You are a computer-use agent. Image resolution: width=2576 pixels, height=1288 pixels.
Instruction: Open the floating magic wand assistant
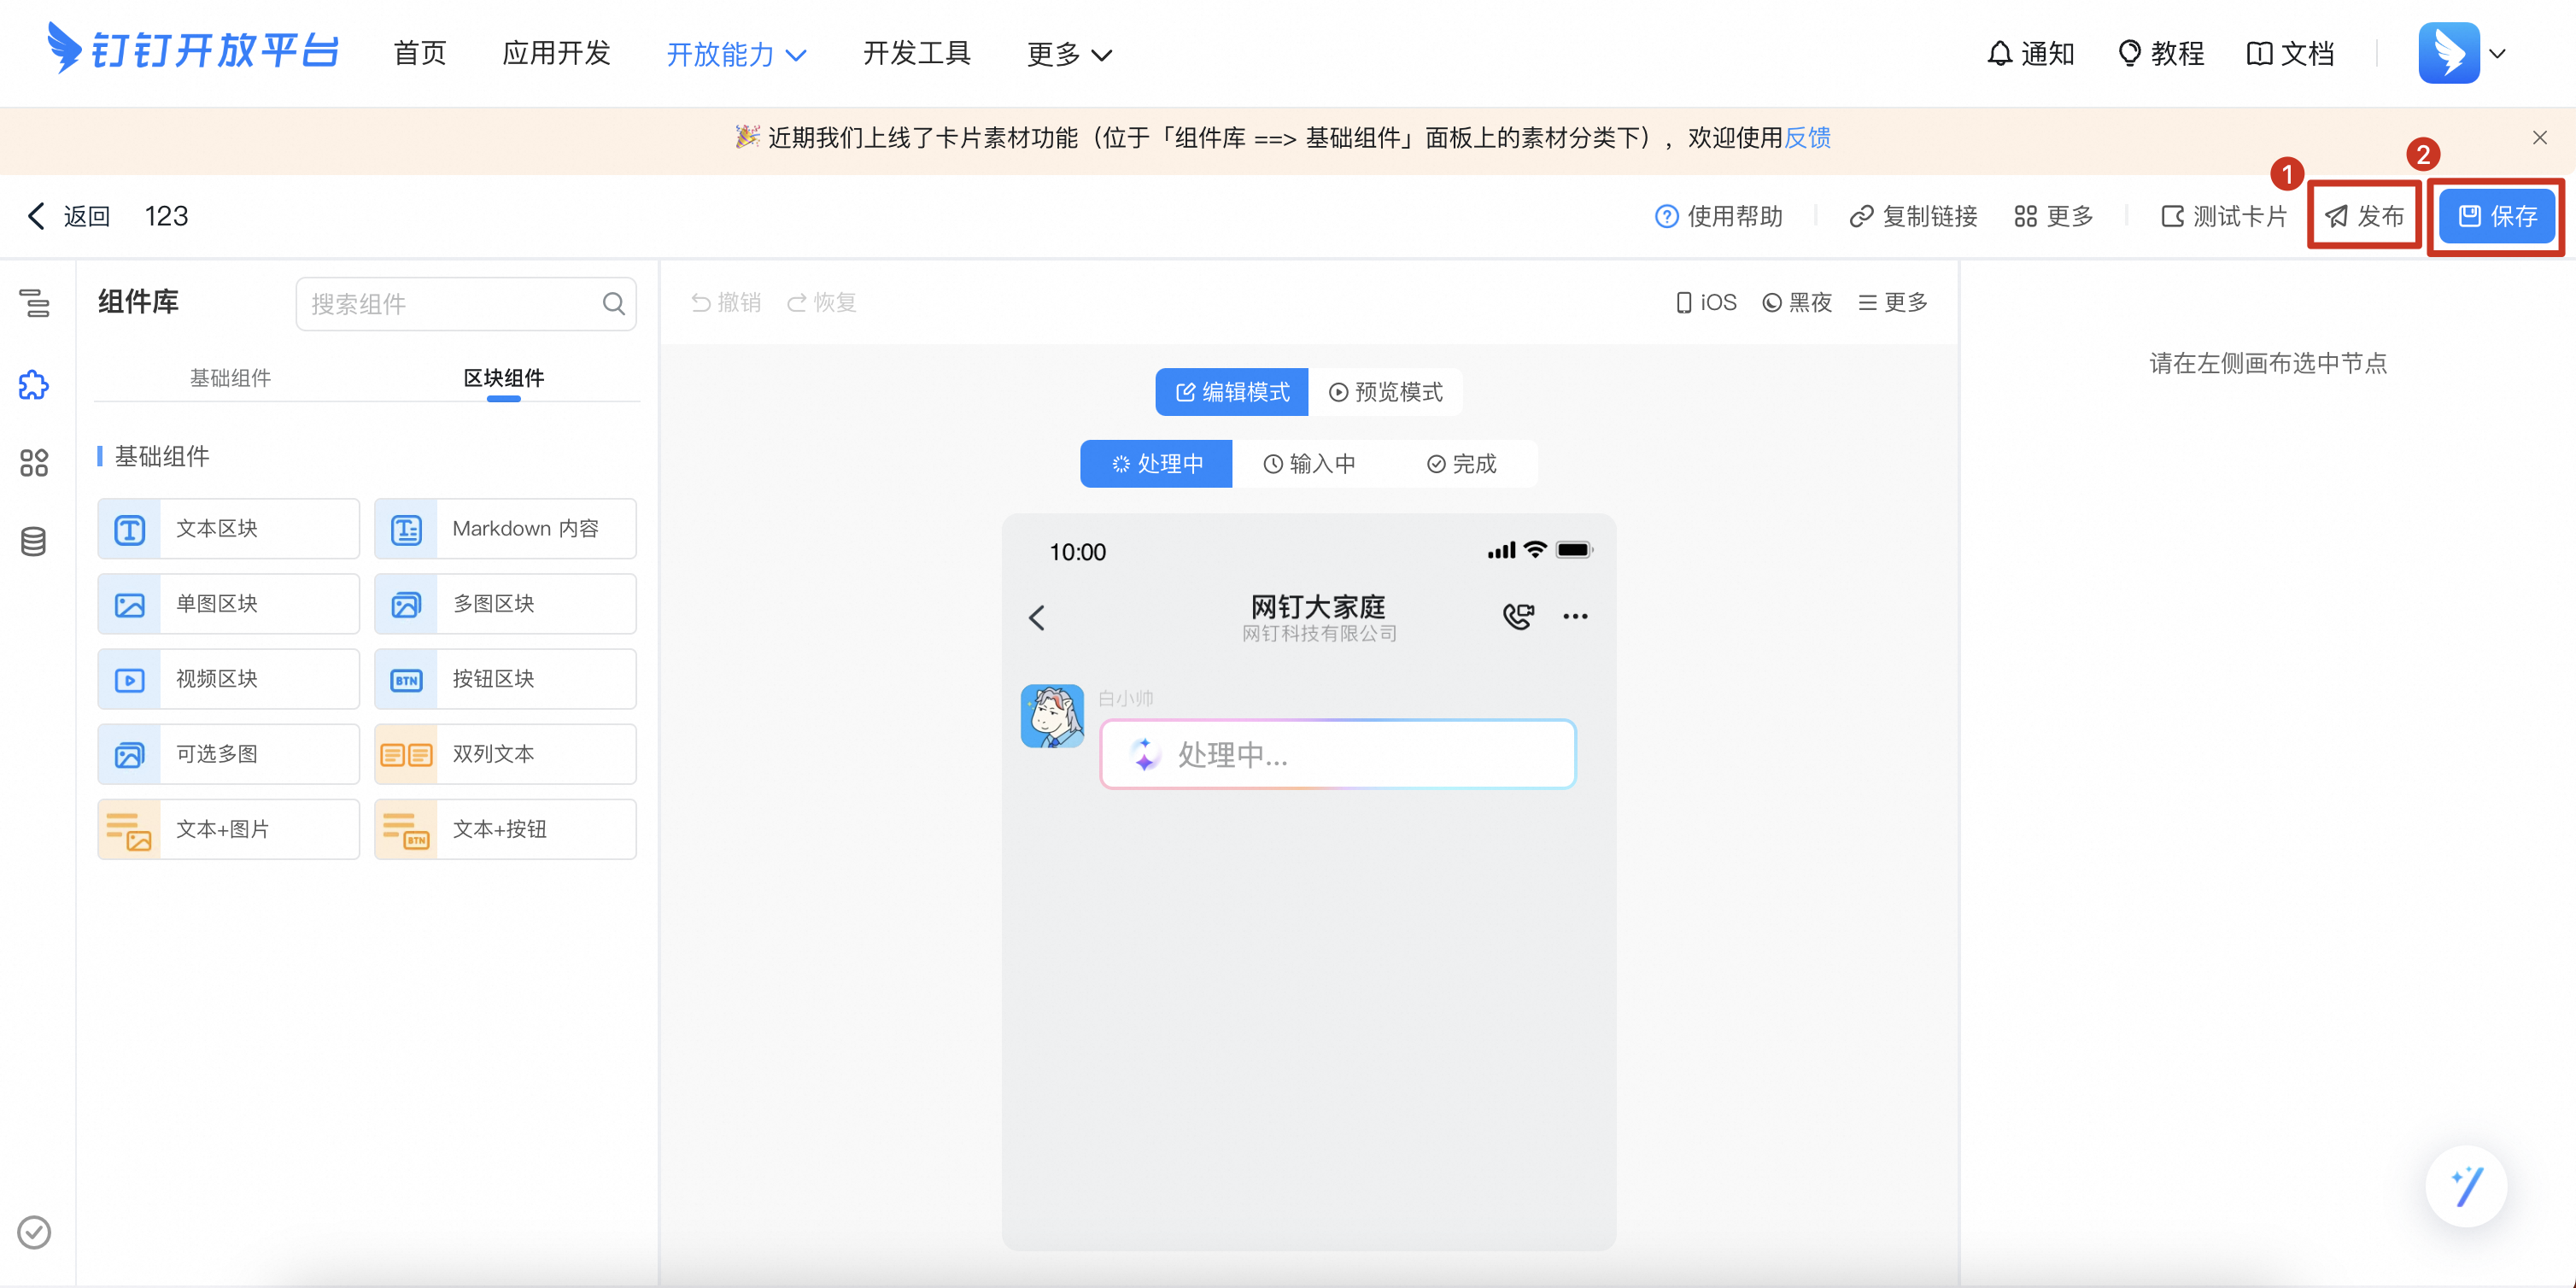pos(2467,1186)
